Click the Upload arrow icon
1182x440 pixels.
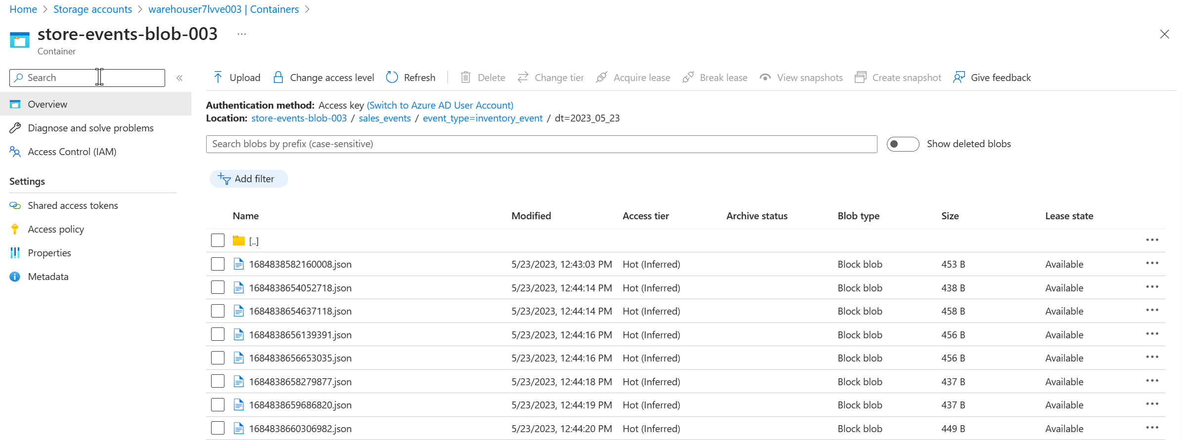(218, 77)
